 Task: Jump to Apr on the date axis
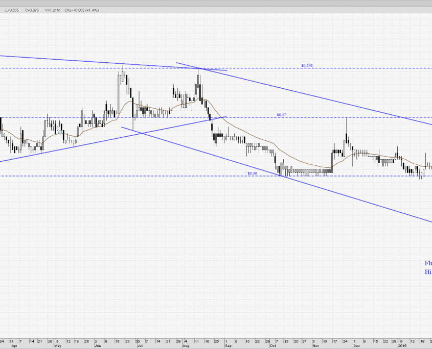(14, 344)
